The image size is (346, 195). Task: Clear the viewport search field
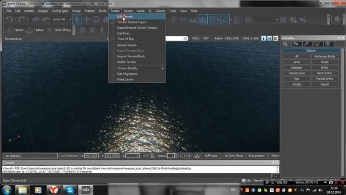185,38
